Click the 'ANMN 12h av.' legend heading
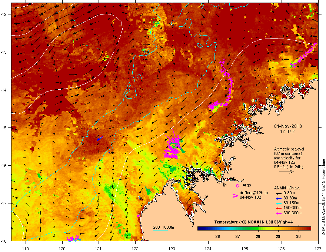 [x=287, y=188]
